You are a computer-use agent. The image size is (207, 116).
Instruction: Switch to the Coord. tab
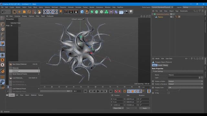point(160,65)
